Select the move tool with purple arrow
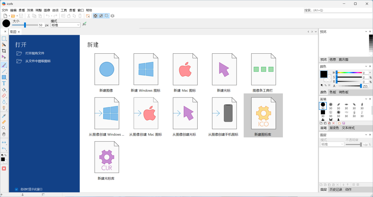Screen dimensions: 373x197 [x=4, y=57]
